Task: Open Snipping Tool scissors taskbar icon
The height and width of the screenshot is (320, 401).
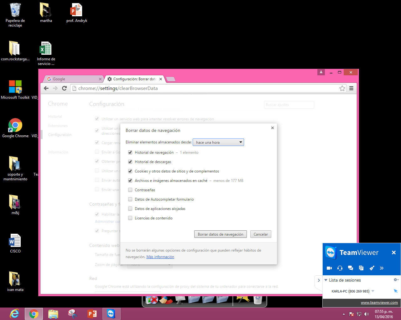Action: (73, 314)
